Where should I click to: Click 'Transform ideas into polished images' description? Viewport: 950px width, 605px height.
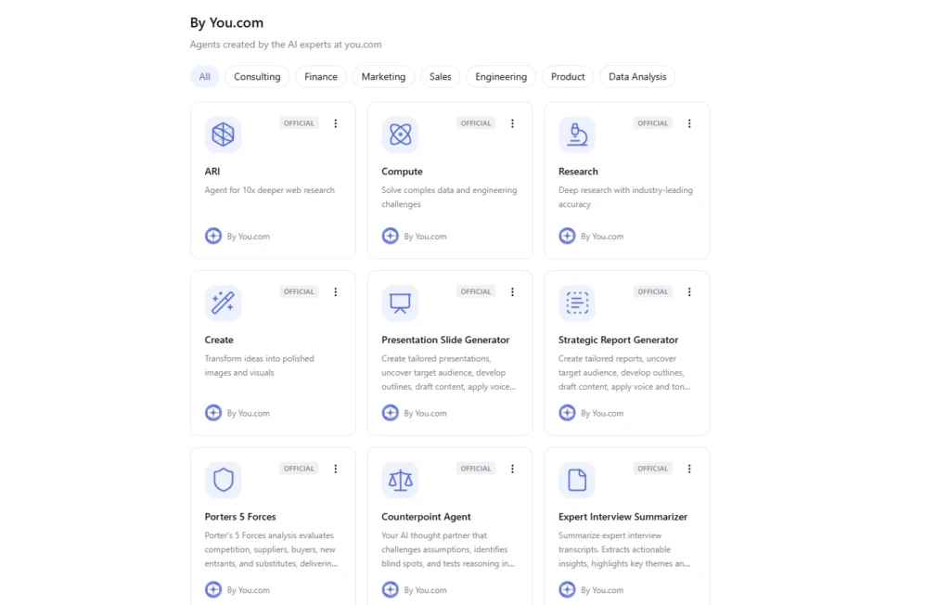[x=260, y=366]
